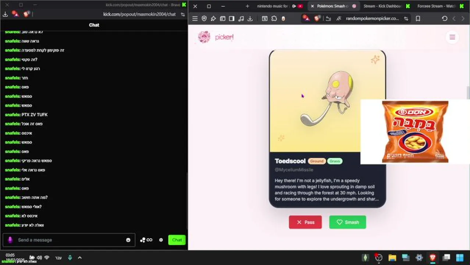This screenshot has height=265, width=470.
Task: Click chat message 'PTX ZV TUFK'
Action: (x=34, y=114)
